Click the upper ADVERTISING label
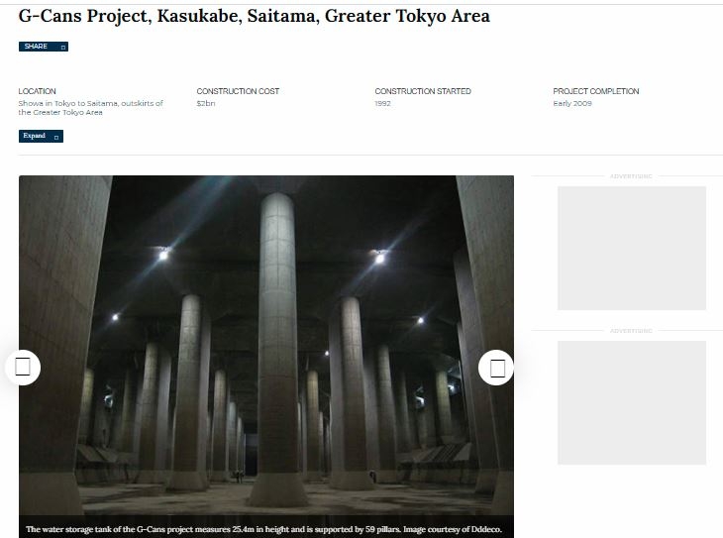The width and height of the screenshot is (723, 538). coord(631,176)
